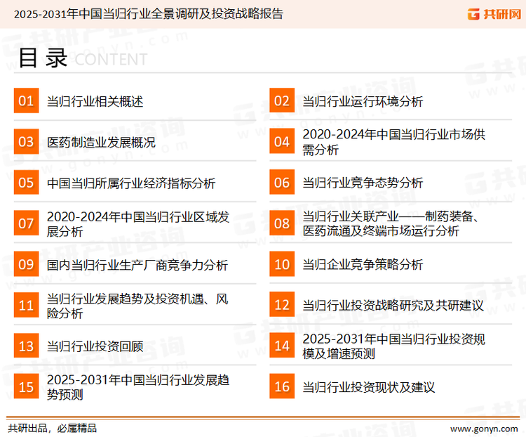The height and width of the screenshot is (437, 526).
Task: Click 当归行业投资现状及建议 entry
Action: [x=369, y=387]
